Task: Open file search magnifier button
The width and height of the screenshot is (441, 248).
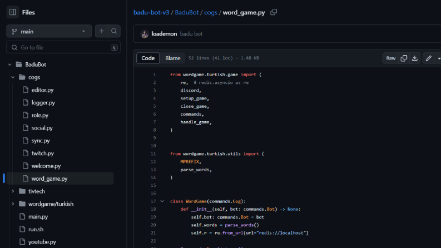Action: click(114, 31)
